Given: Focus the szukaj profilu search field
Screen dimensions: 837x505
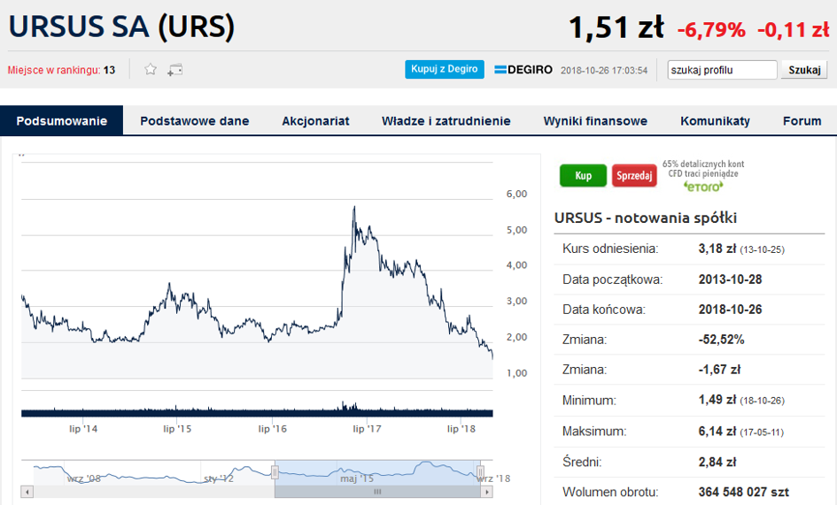Looking at the screenshot, I should 722,70.
